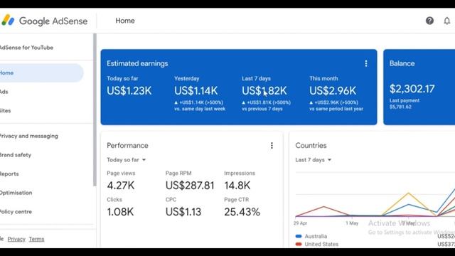This screenshot has width=455, height=256.
Task: Click the Impressions 14.8K value
Action: 237,186
